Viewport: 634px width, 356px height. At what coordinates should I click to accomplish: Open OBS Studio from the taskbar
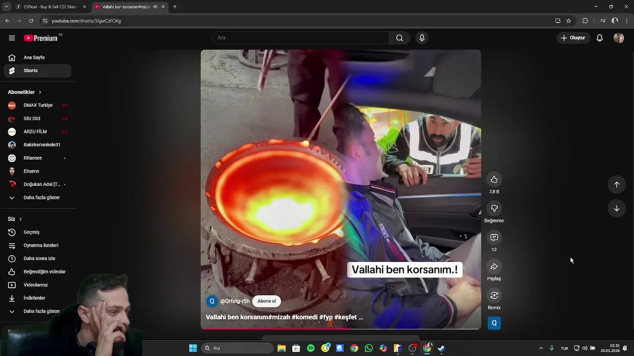pyautogui.click(x=412, y=348)
